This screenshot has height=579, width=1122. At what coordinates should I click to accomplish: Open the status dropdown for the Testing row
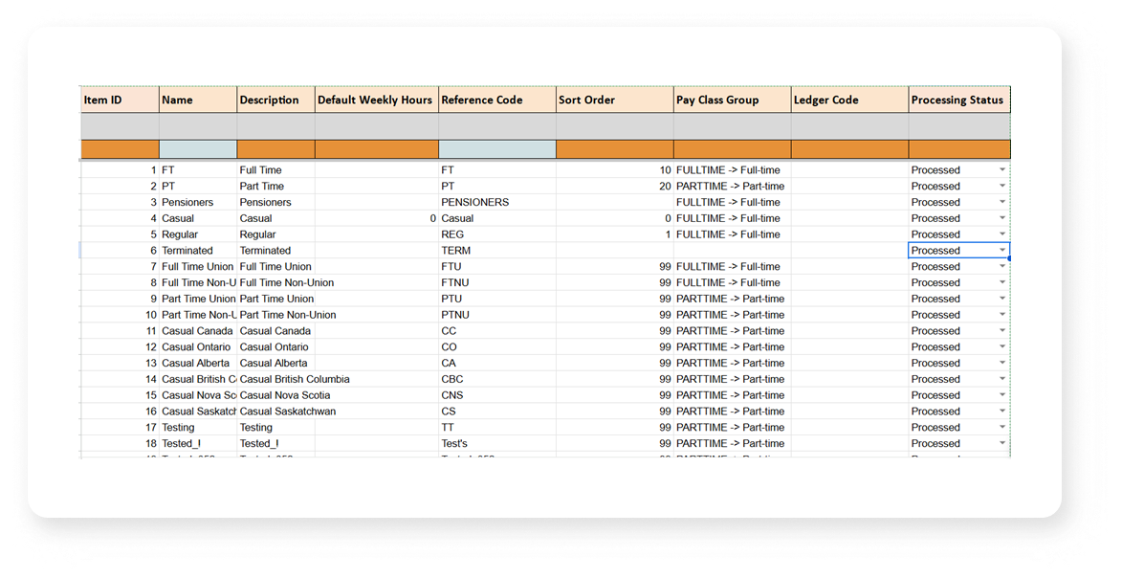coord(1001,427)
